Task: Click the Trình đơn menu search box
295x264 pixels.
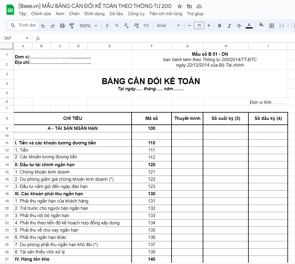Action: click(23, 25)
